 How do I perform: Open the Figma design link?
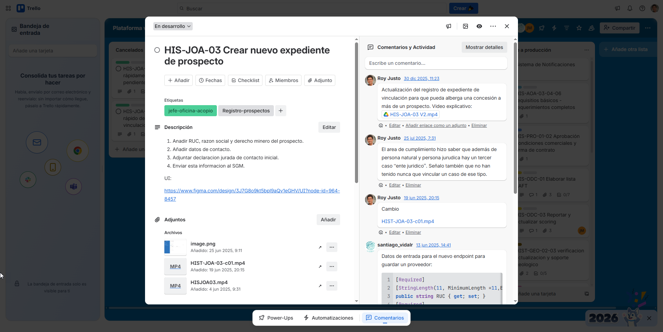[x=252, y=195]
